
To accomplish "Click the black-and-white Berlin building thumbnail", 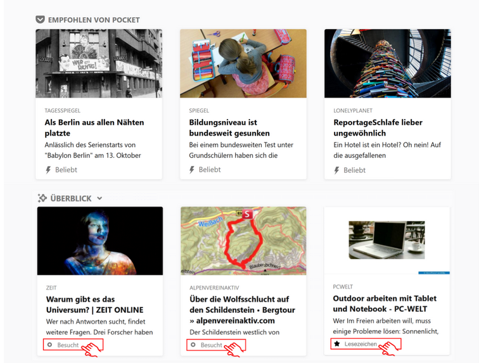I will (99, 63).
